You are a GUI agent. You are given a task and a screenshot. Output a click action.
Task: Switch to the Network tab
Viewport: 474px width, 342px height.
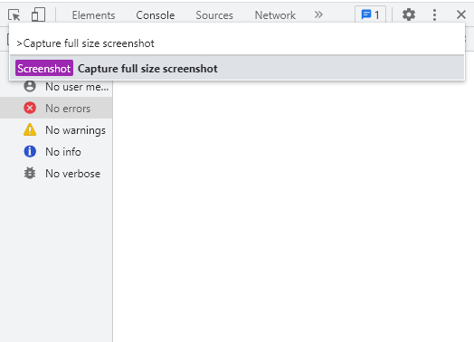point(275,15)
